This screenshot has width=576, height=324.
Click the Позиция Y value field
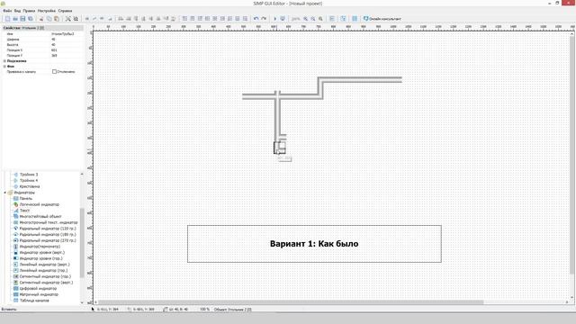(x=67, y=56)
